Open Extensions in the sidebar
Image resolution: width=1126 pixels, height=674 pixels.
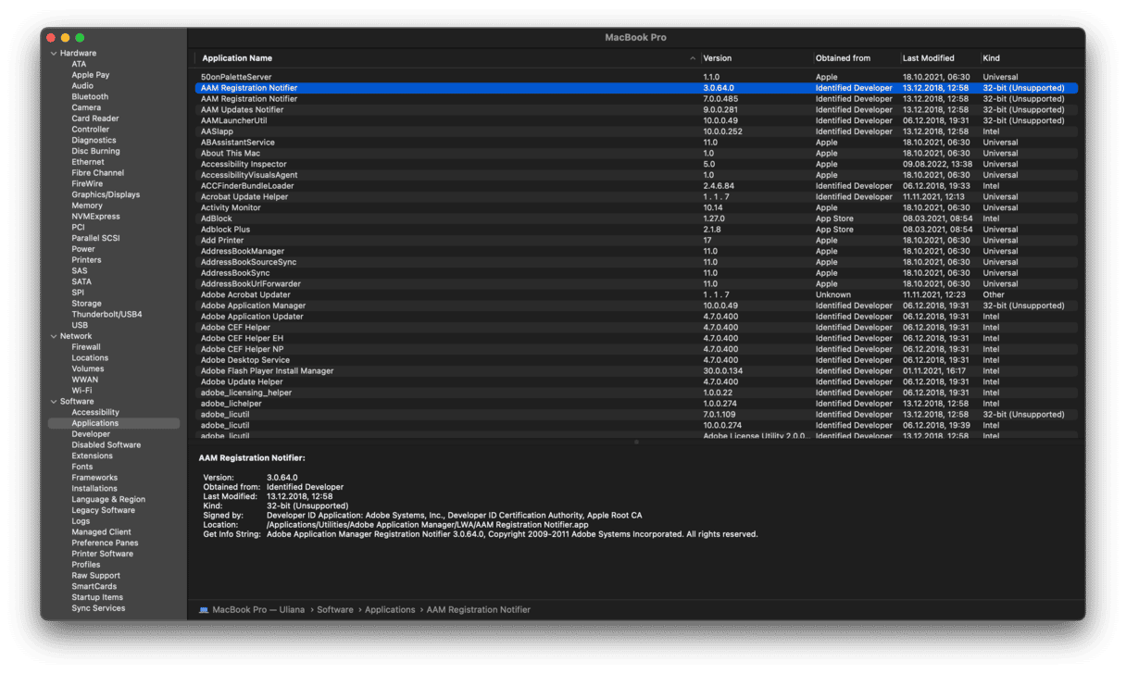(93, 456)
